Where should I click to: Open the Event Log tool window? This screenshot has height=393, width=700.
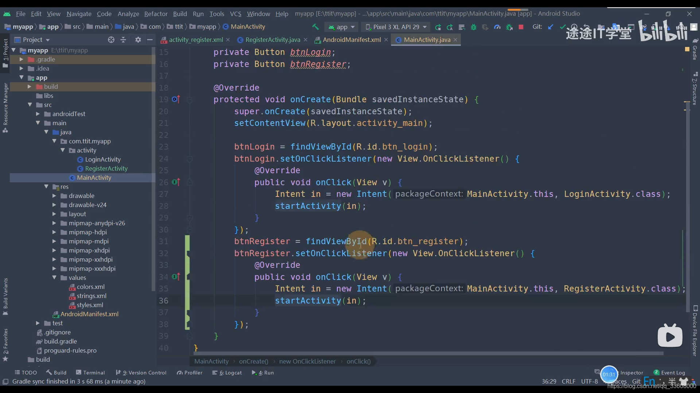(x=669, y=373)
